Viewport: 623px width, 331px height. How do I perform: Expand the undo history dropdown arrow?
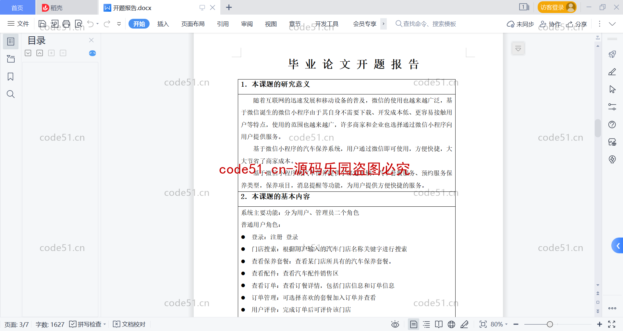97,24
